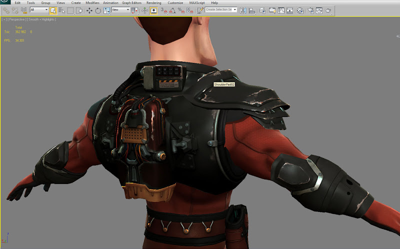This screenshot has height=249, width=400.
Task: Click the '362 982' tris count value
Action: tap(20, 32)
